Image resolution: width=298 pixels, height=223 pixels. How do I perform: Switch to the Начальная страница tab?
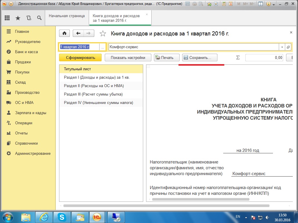tap(67, 16)
